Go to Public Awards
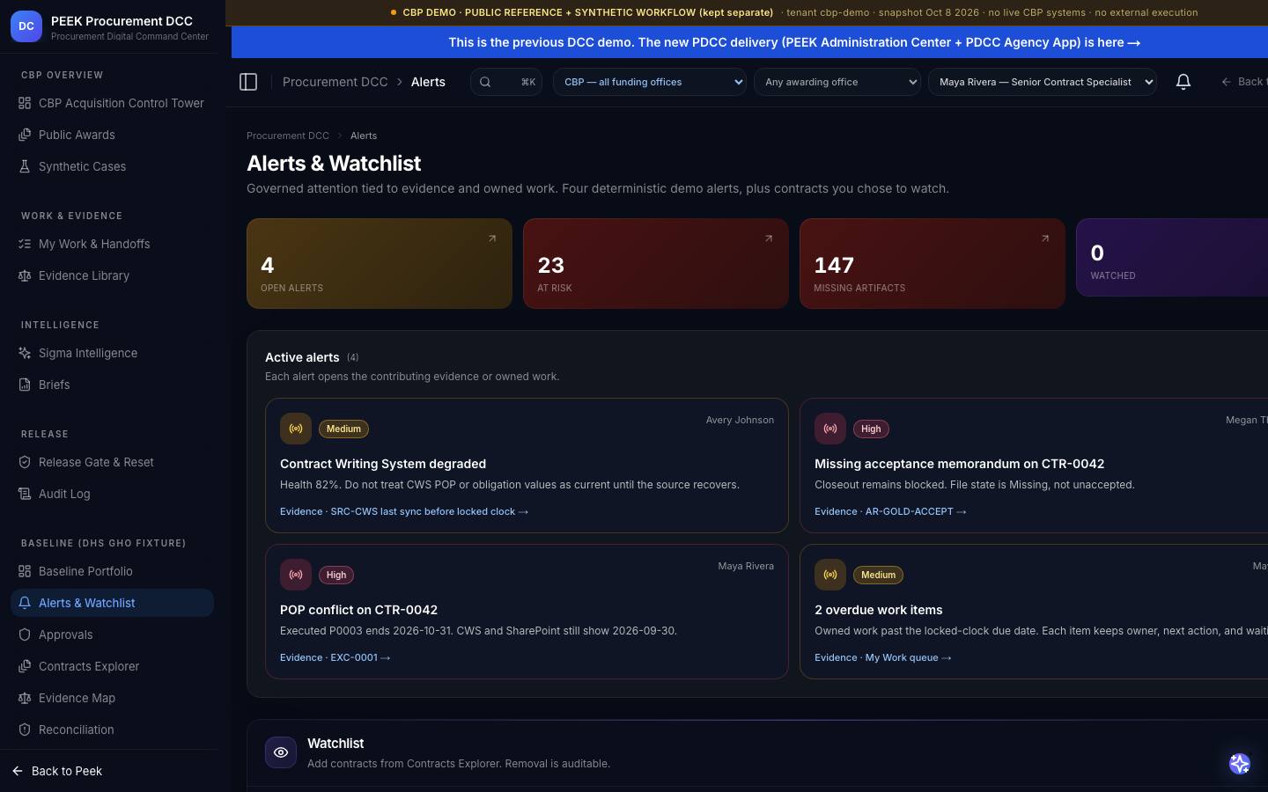 click(x=112, y=135)
